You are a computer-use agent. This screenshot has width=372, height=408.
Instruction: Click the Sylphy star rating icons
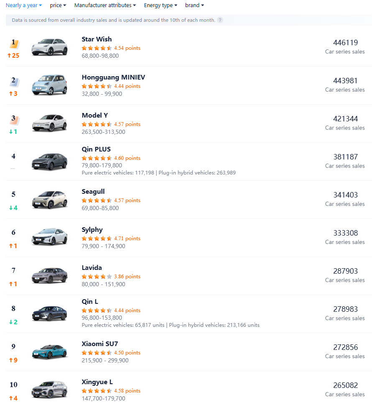[97, 239]
